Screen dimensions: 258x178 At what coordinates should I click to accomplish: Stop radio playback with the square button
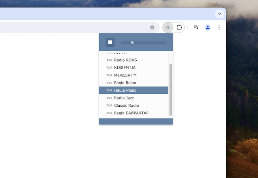(x=110, y=42)
